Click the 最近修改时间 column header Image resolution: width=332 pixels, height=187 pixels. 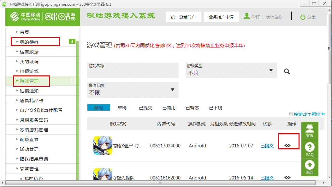pyautogui.click(x=242, y=124)
